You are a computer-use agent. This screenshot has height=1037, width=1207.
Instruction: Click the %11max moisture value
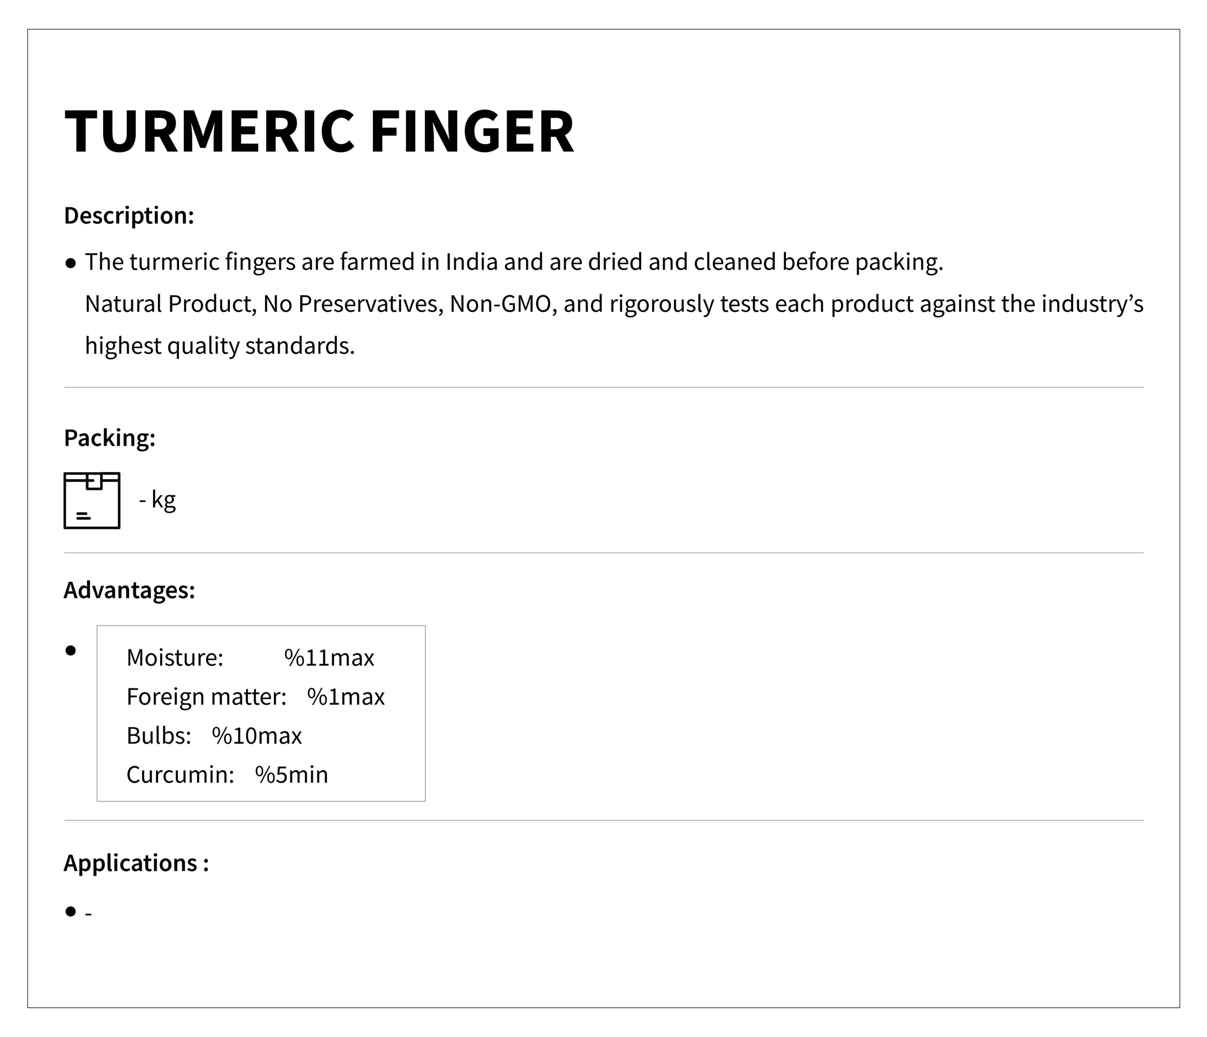[329, 658]
